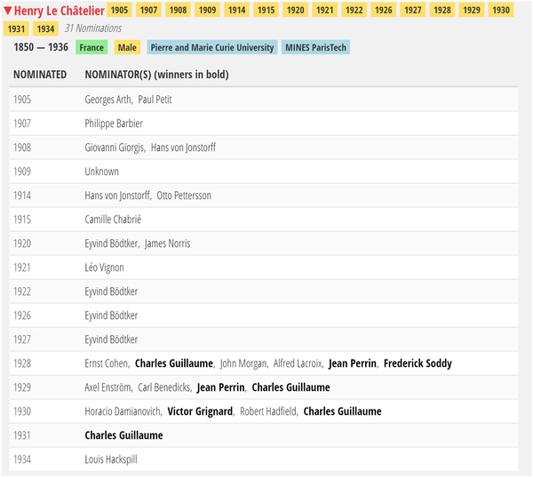Click nominator Giovanni Giorgis
Screen dimensions: 533x477
pyautogui.click(x=115, y=147)
